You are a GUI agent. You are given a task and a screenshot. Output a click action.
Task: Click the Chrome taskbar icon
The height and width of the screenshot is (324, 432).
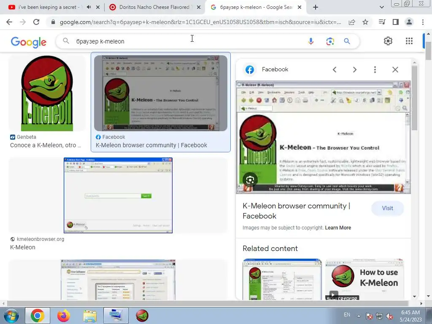38,316
